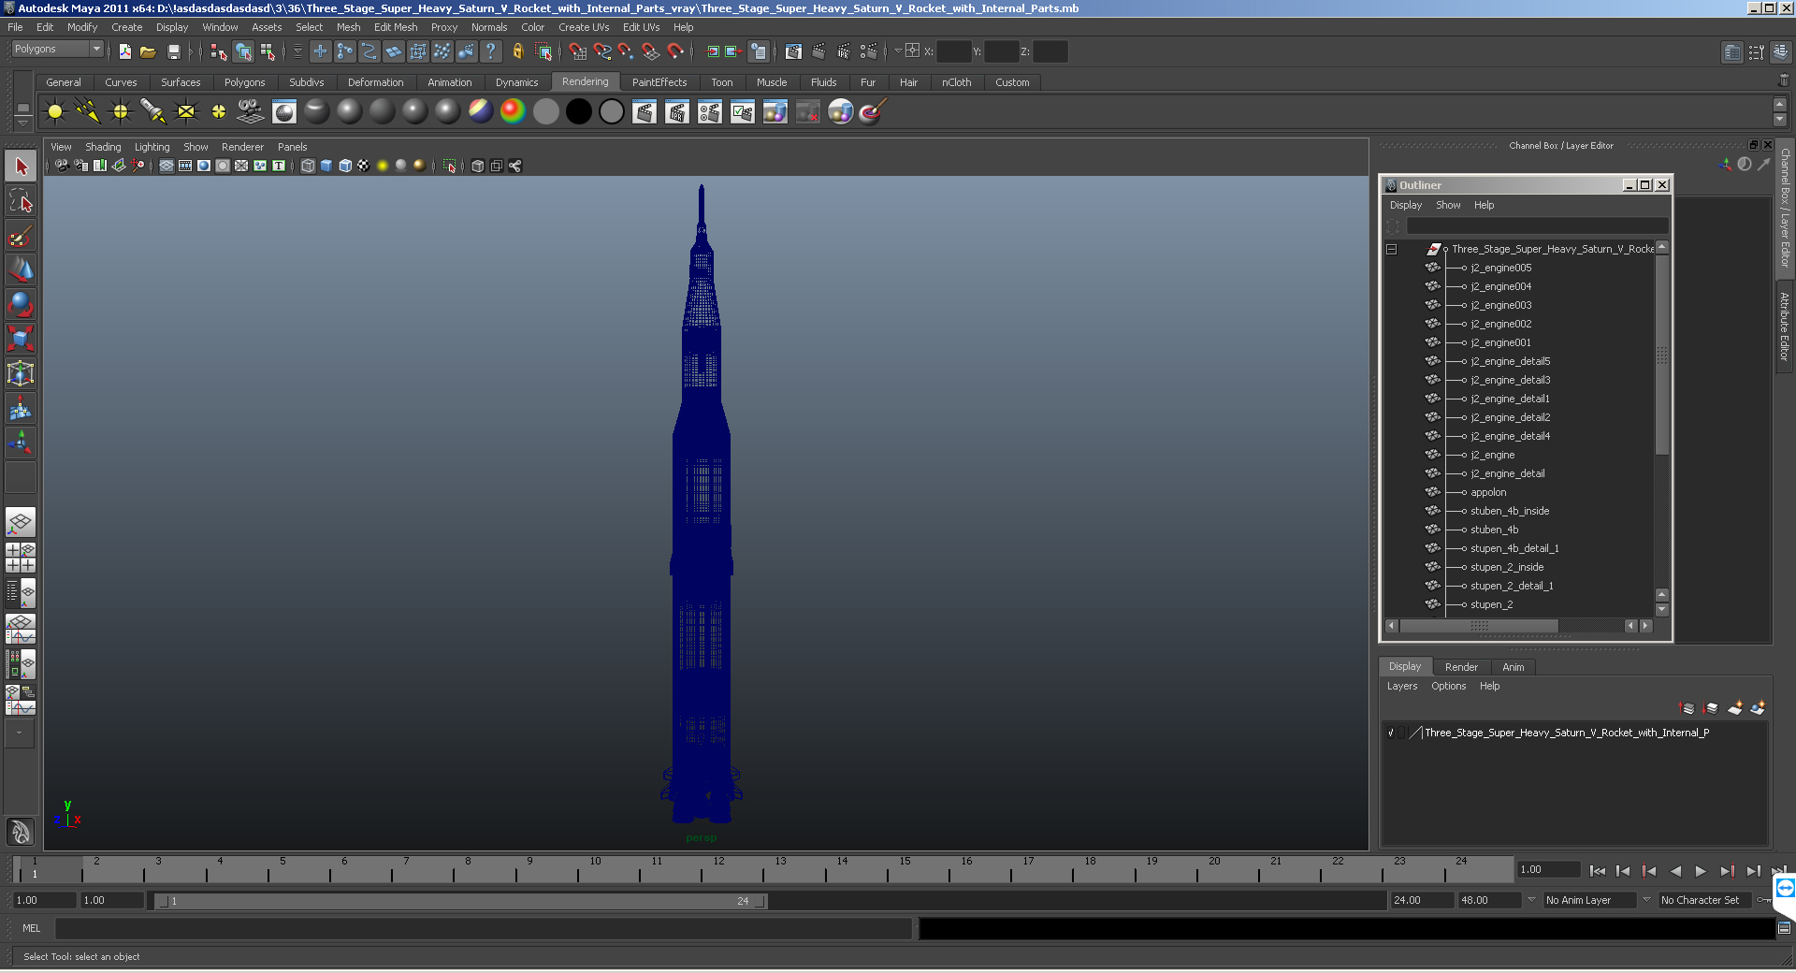Click frame 12 on the time slider

tap(717, 871)
